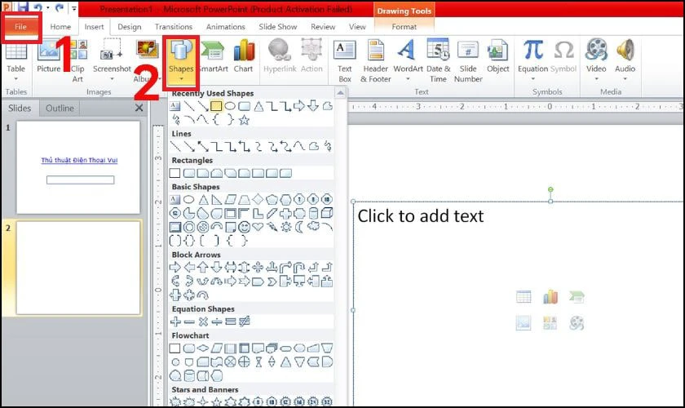Open Customize Quick Access Toolbar dropdown

coord(74,8)
